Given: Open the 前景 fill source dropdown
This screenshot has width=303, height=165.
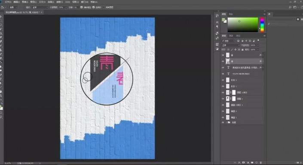Looking at the screenshot, I should pos(13,7).
